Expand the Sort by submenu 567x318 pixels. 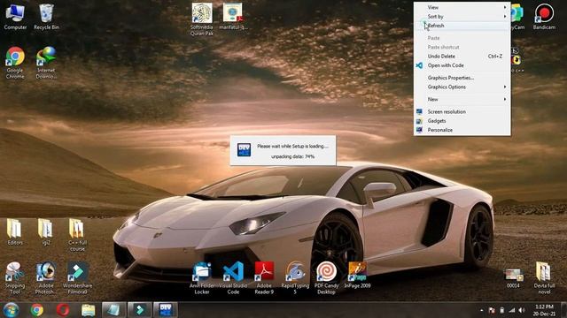click(462, 17)
